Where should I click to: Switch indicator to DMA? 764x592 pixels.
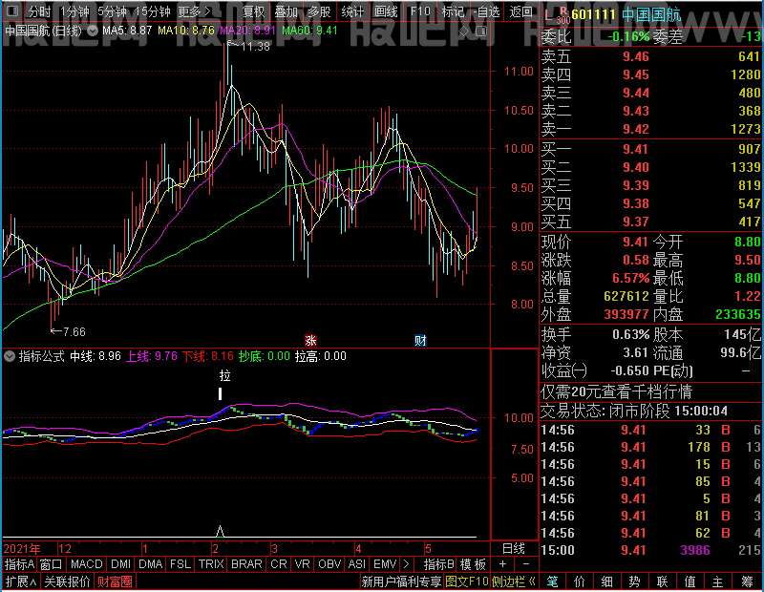(150, 564)
